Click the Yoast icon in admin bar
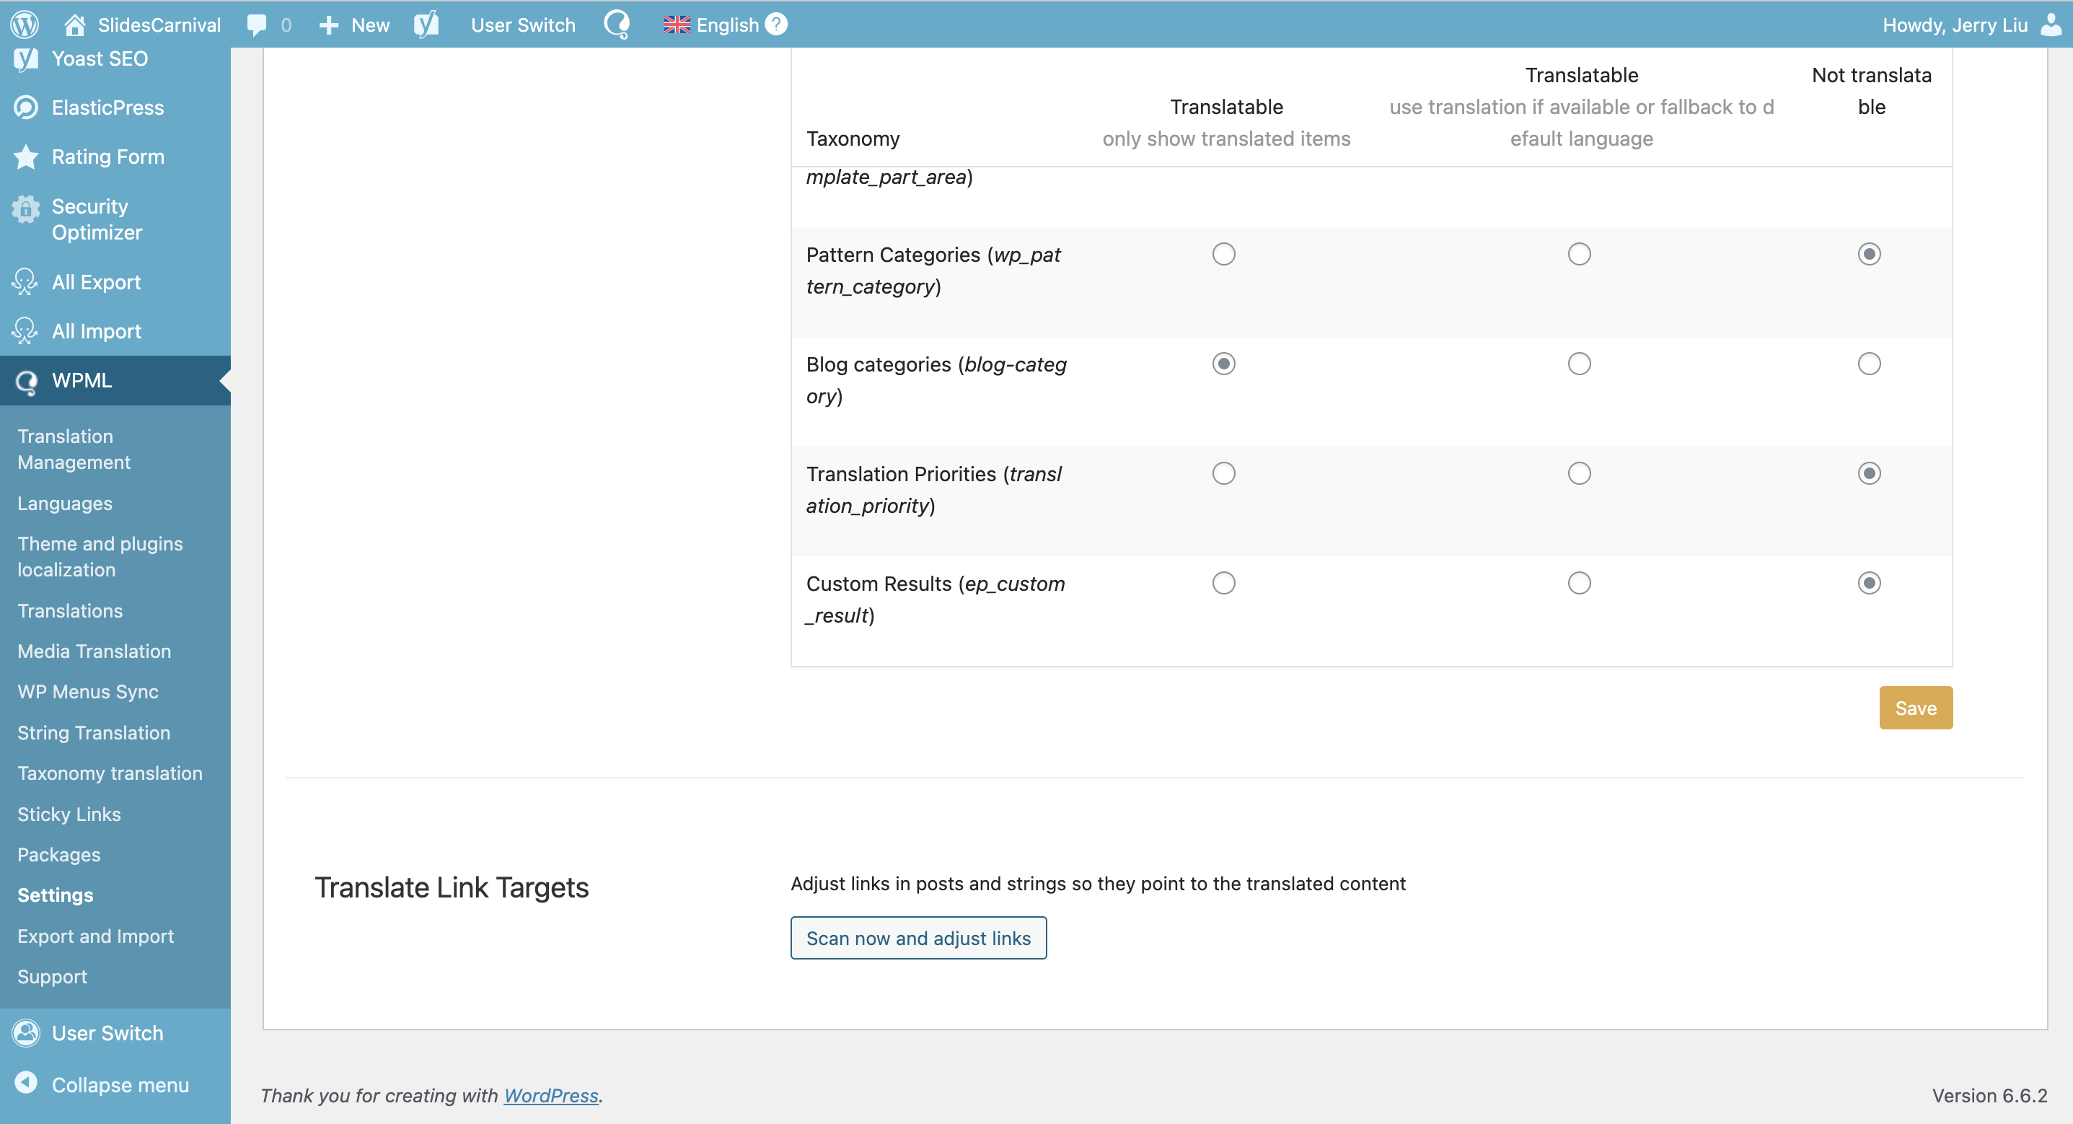The width and height of the screenshot is (2073, 1124). [x=426, y=25]
